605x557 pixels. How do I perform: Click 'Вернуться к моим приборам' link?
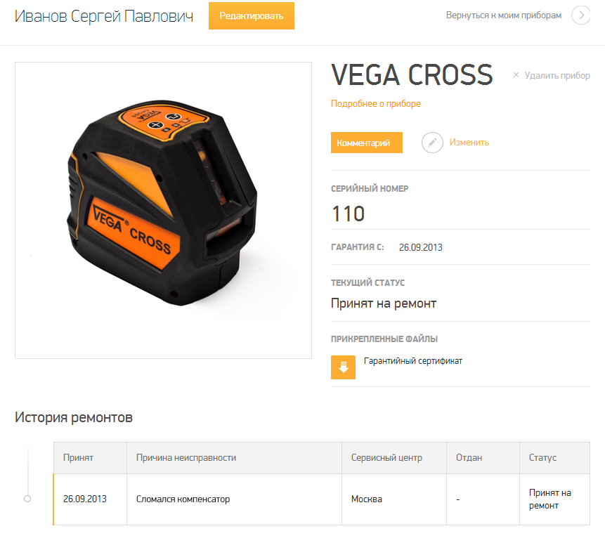(x=504, y=15)
